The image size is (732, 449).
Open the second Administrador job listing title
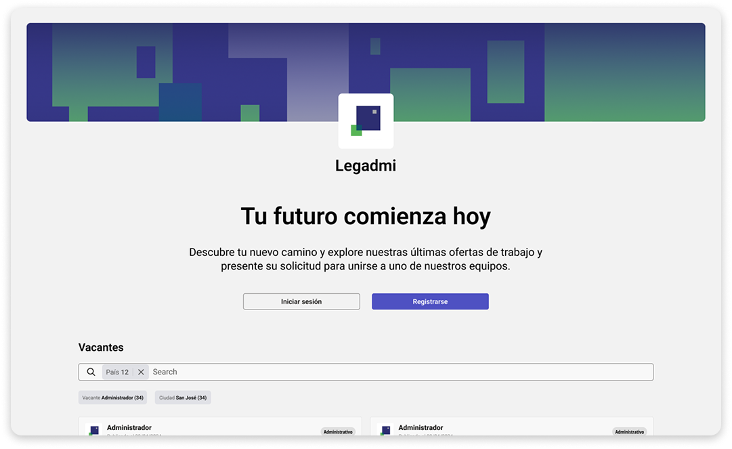421,428
